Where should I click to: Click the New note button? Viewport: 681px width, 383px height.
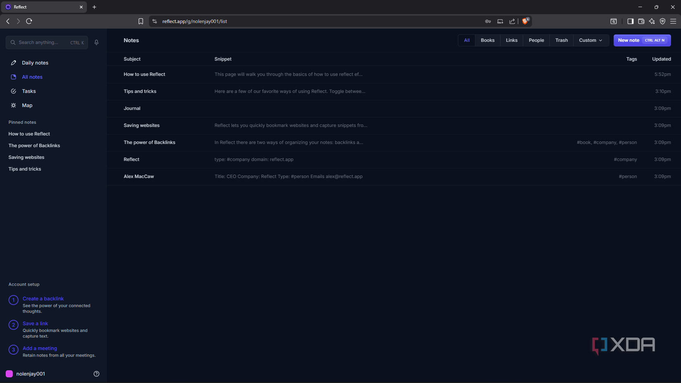(x=642, y=40)
